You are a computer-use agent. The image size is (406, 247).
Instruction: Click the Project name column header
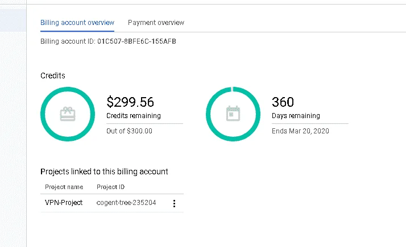click(x=64, y=187)
